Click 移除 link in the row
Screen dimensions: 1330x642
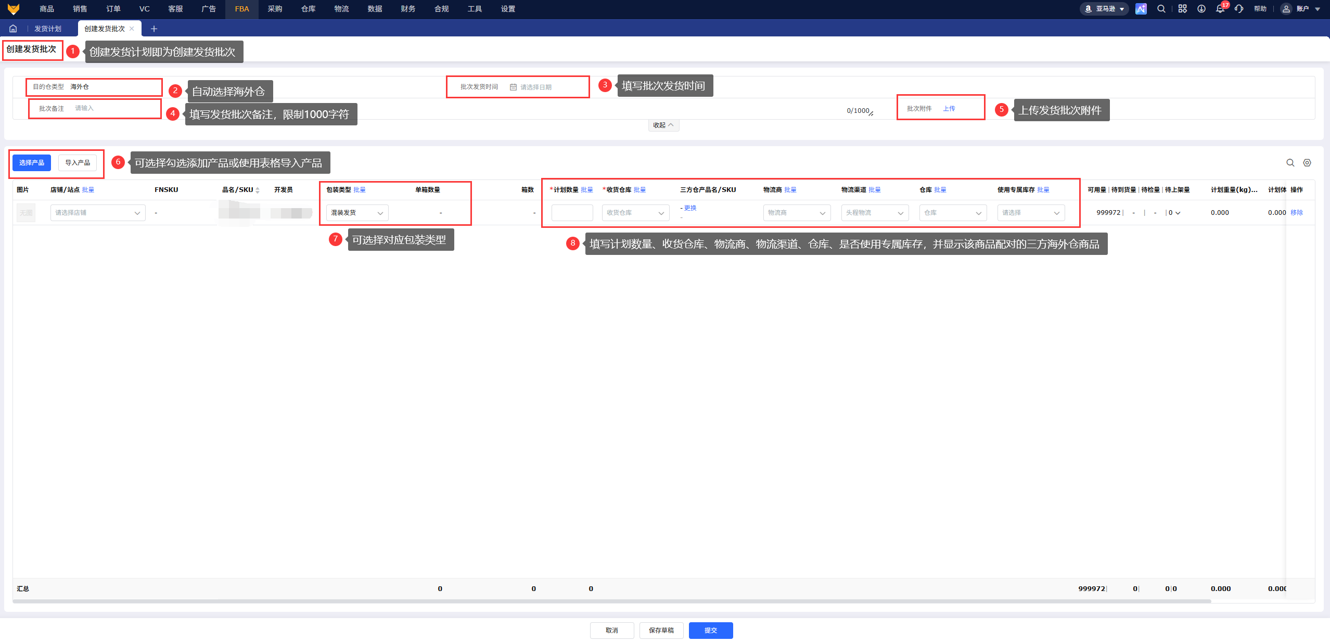1297,213
